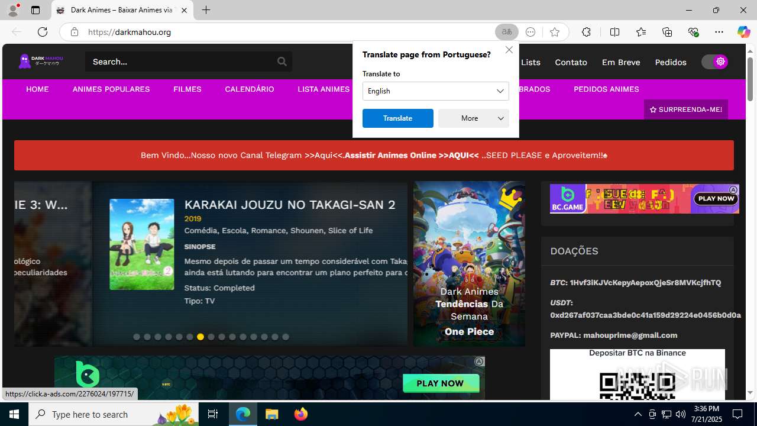Click the page vertical scrollbar thumb
This screenshot has height=426, width=757.
750,78
